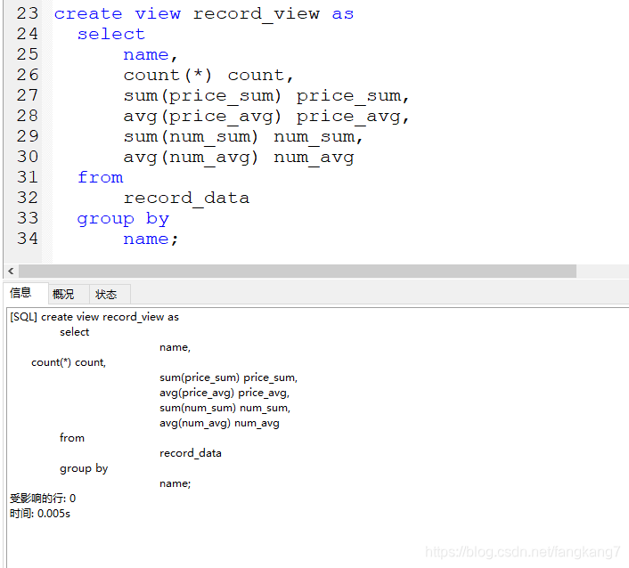629x568 pixels.
Task: Click the horizontal scrollbar left arrow
Action: (11, 271)
